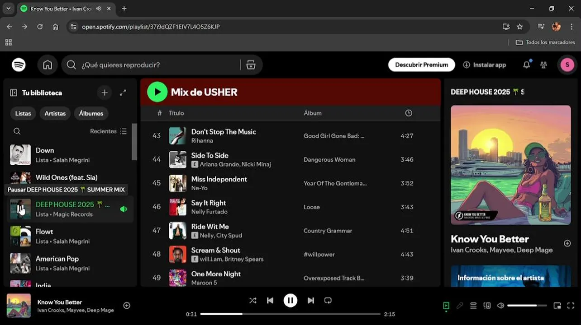This screenshot has width=581, height=325.
Task: Pause the DEEP HOUSE 2025 playlist thumbnail
Action: pos(20,209)
